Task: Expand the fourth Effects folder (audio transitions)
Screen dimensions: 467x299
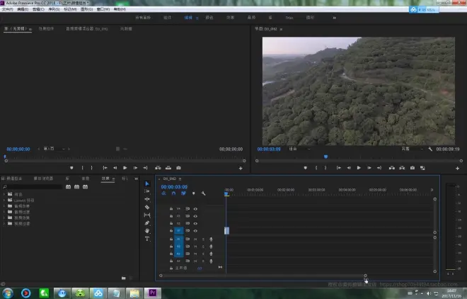Action: pyautogui.click(x=4, y=212)
